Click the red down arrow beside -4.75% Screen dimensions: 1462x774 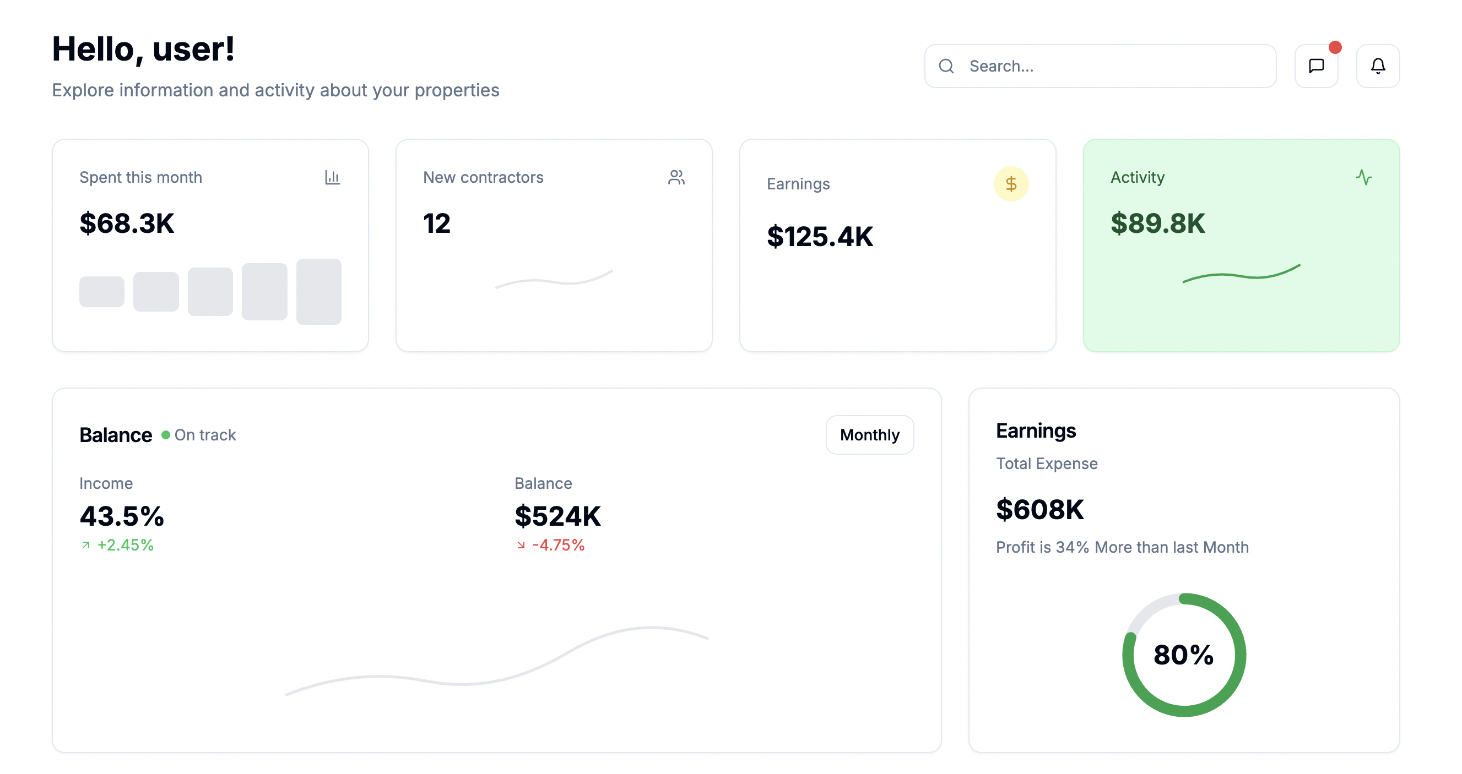point(521,545)
